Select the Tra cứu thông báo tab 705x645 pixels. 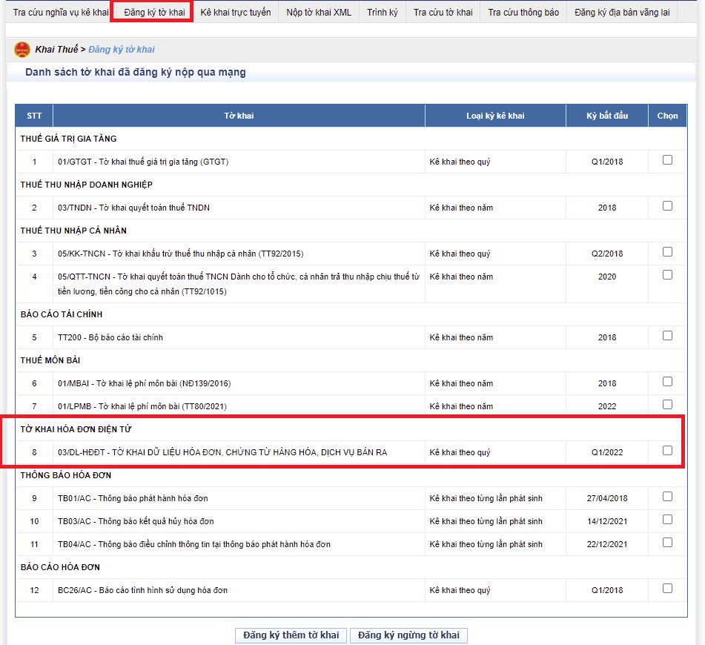click(x=523, y=13)
